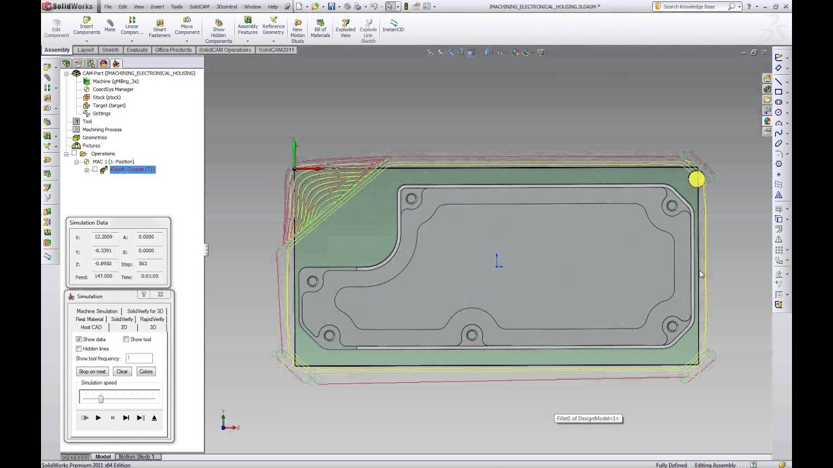Click the Save disk icon
The image size is (833, 468).
pos(331,6)
